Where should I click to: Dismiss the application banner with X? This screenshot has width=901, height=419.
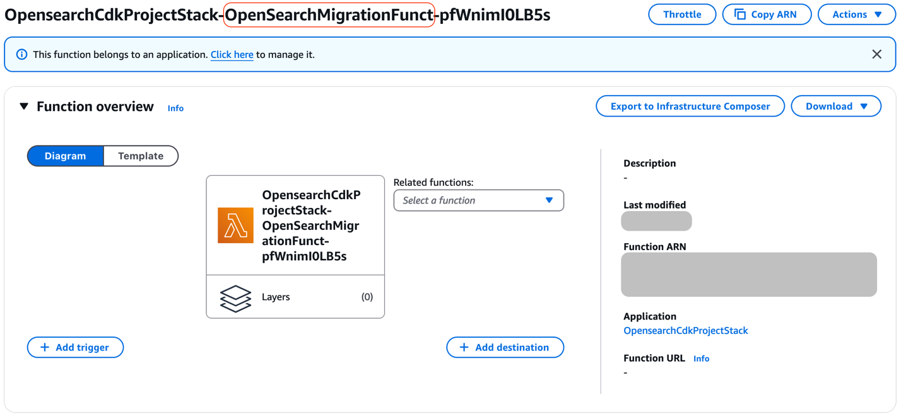click(876, 54)
